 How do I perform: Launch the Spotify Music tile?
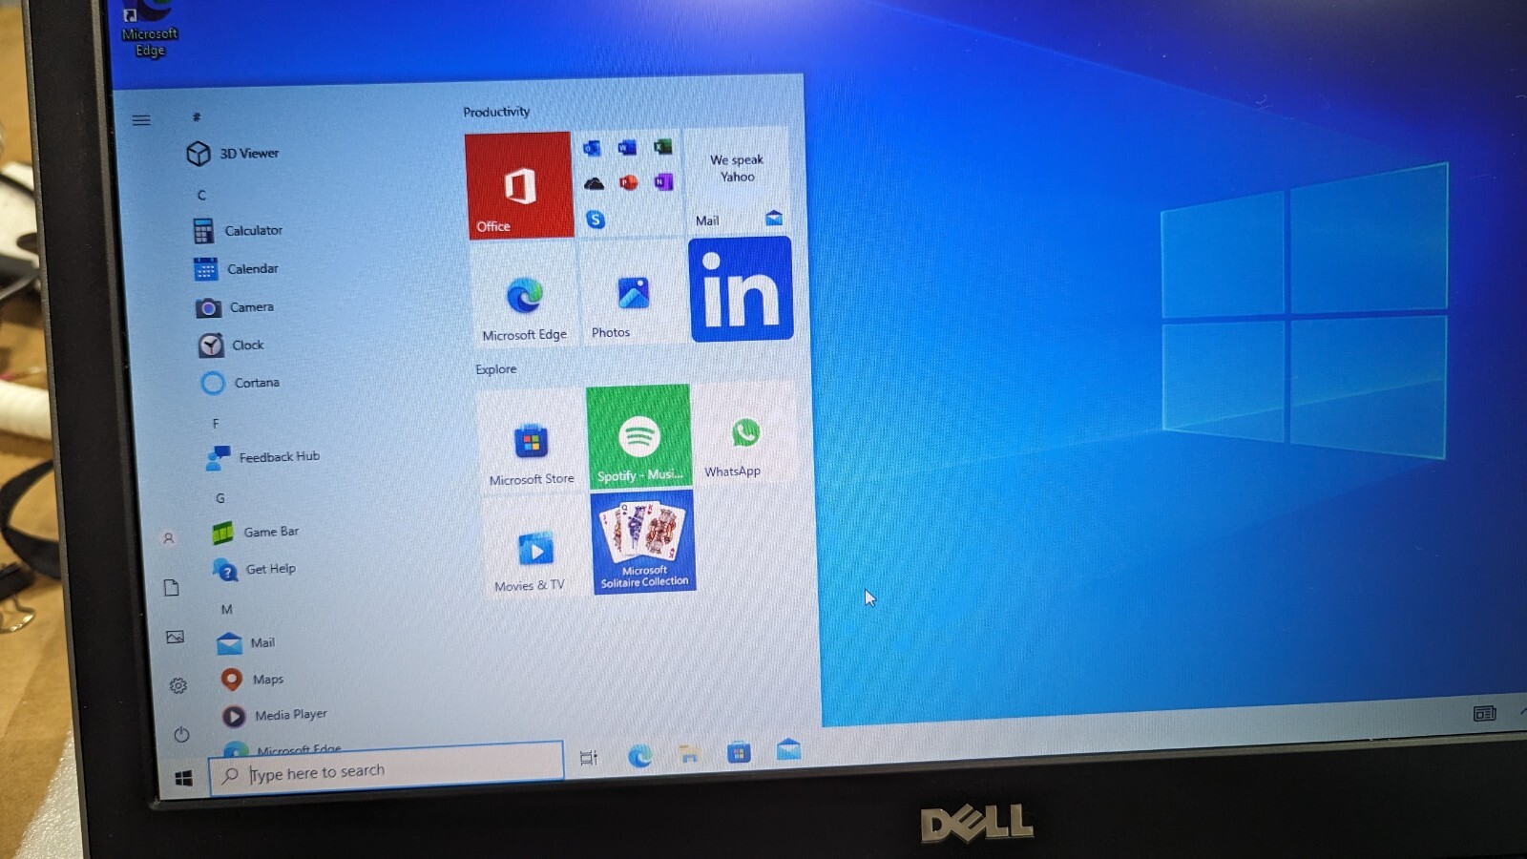click(638, 436)
